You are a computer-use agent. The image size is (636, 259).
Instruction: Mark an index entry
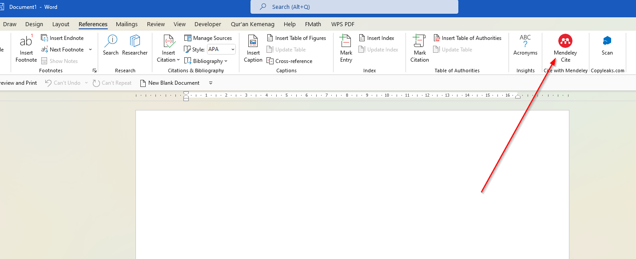346,49
